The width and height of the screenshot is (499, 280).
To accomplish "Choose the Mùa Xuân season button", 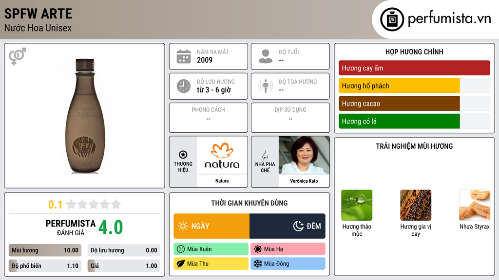I will pyautogui.click(x=211, y=249).
